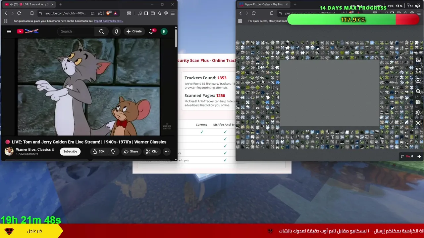The height and width of the screenshot is (238, 424).
Task: Like the video with 35K likes
Action: click(x=98, y=151)
